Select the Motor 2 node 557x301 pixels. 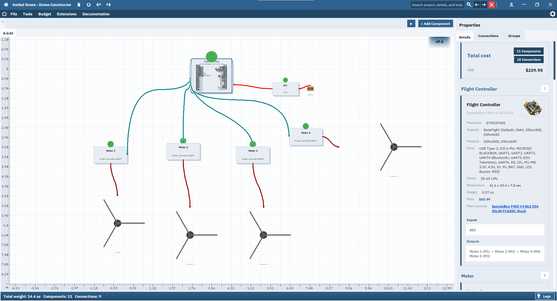click(183, 152)
